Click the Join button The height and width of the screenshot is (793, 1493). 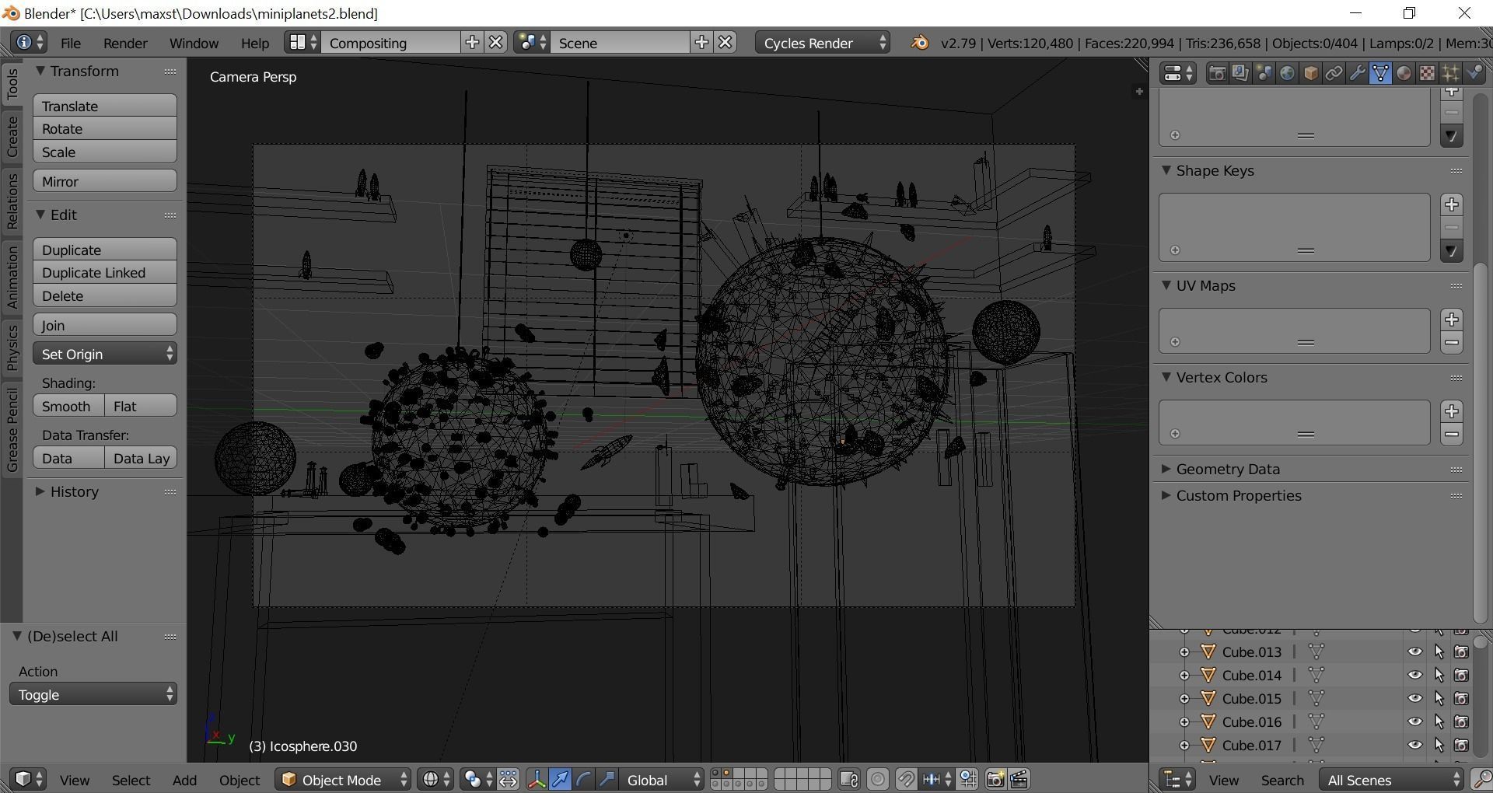point(105,325)
